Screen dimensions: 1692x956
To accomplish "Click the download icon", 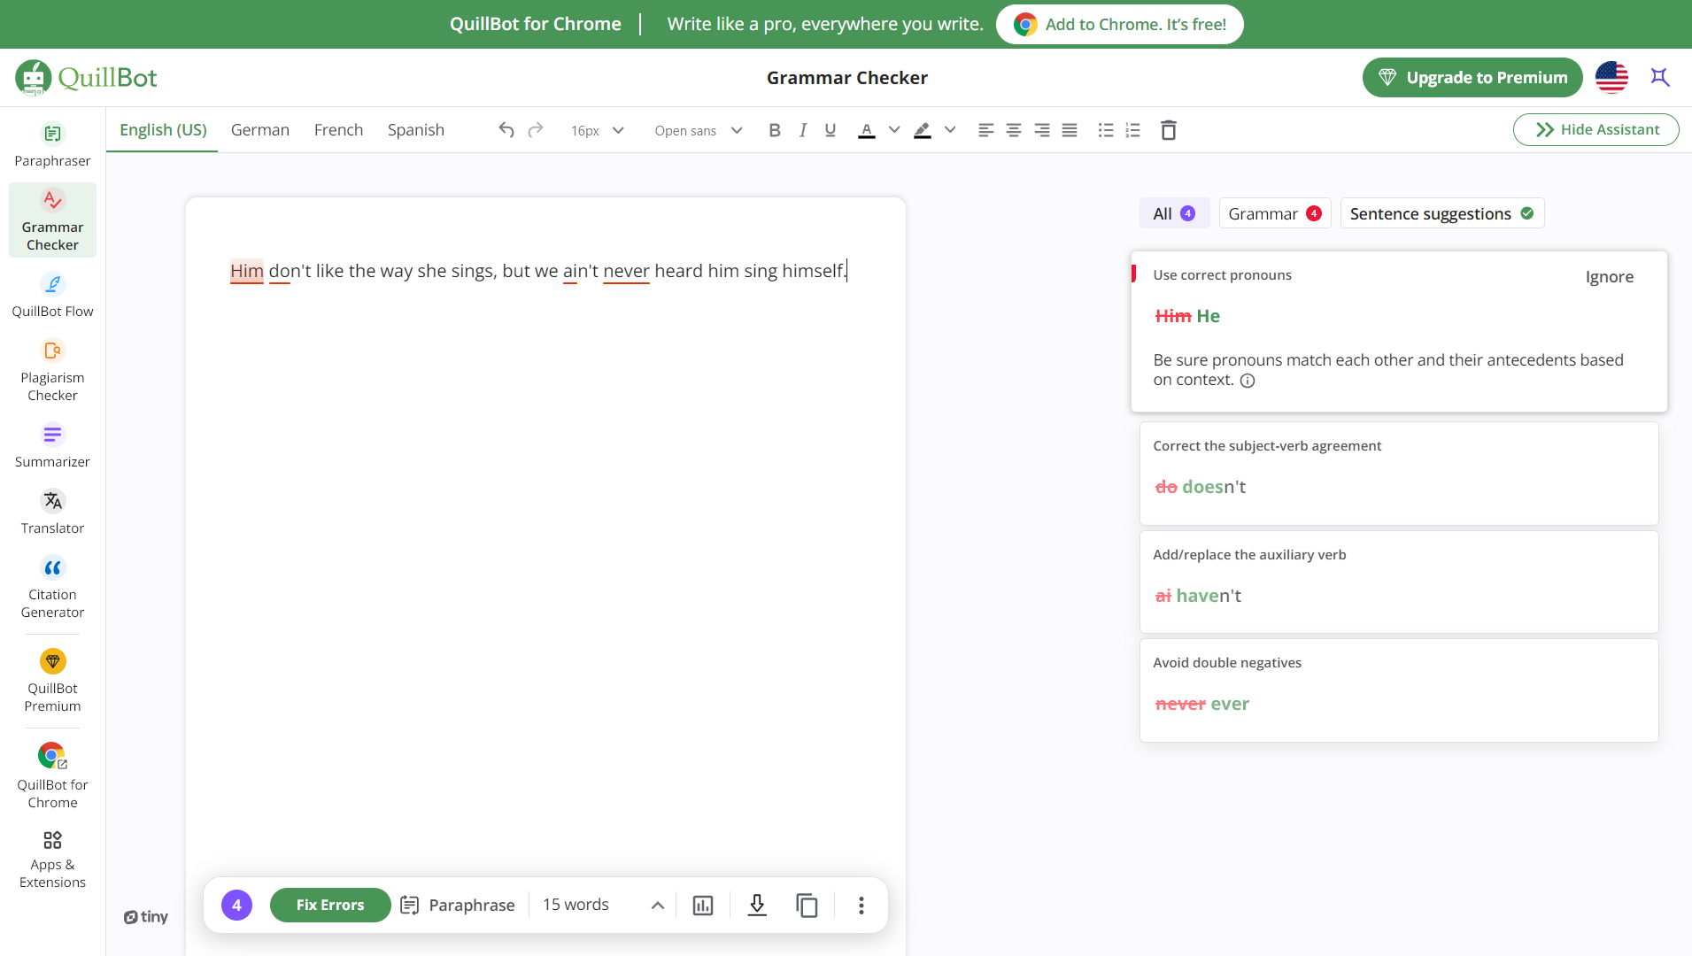I will click(757, 905).
